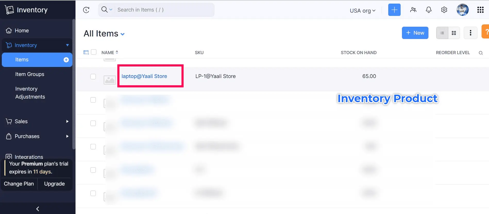This screenshot has height=214, width=489.
Task: Open table search magnifier in header
Action: coord(480,53)
